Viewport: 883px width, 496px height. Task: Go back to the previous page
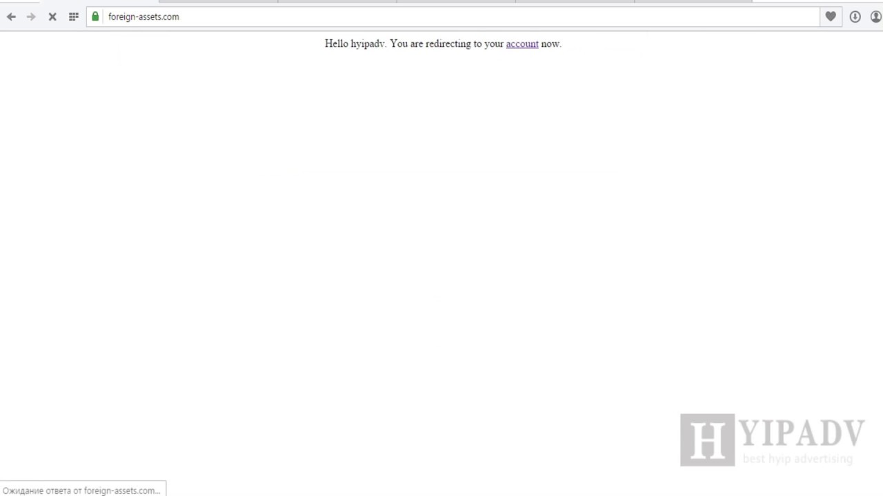[11, 17]
